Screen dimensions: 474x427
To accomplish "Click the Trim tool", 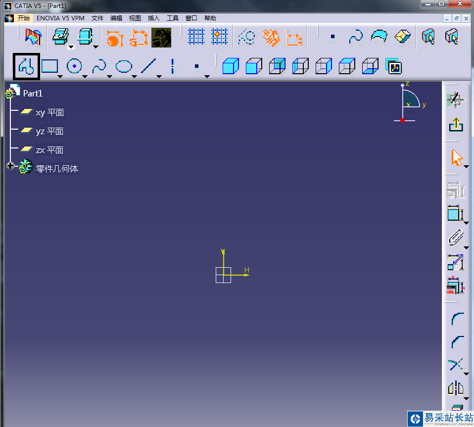I will [x=456, y=365].
